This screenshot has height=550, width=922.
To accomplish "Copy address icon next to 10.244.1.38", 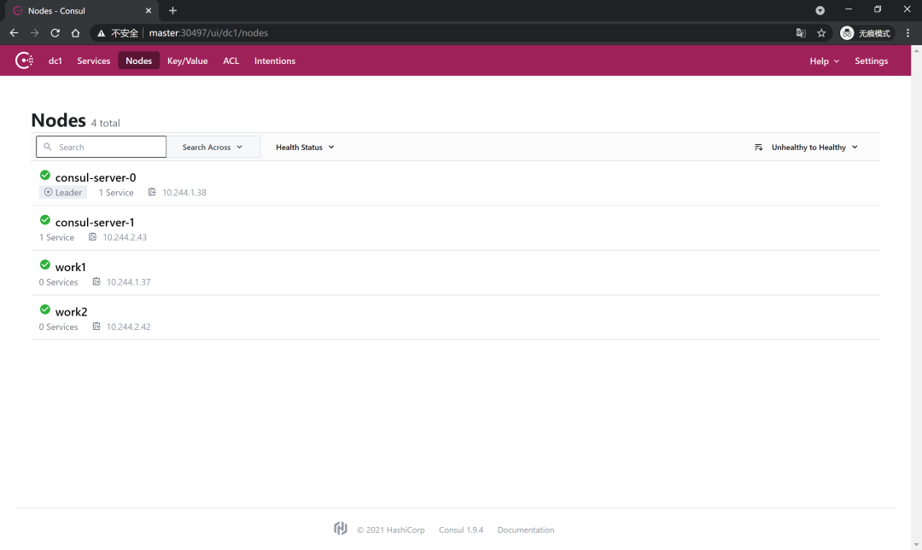I will (152, 192).
